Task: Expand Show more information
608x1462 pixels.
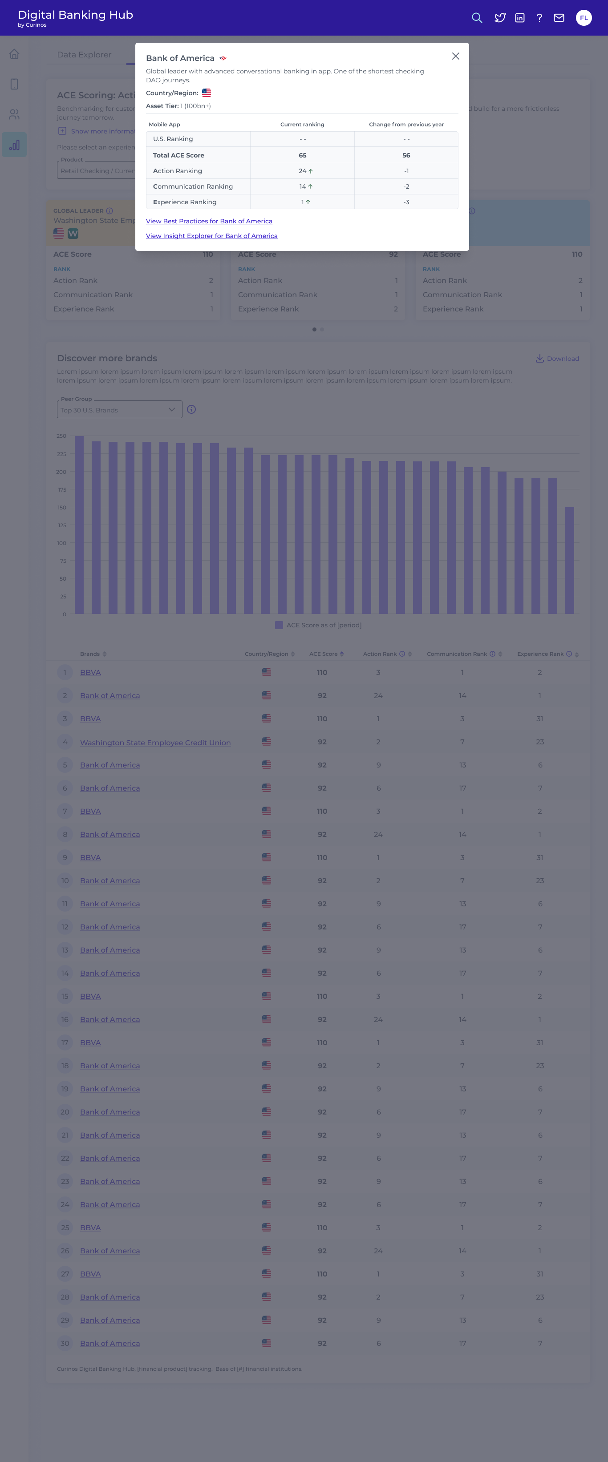Action: pyautogui.click(x=97, y=131)
